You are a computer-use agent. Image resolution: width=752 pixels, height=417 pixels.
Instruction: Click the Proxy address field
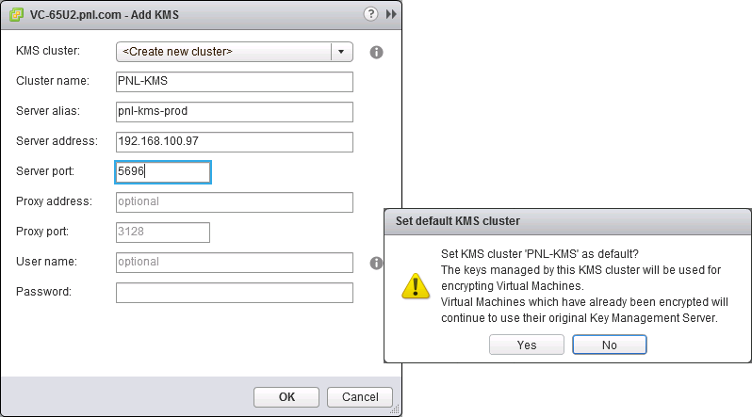[x=235, y=202]
